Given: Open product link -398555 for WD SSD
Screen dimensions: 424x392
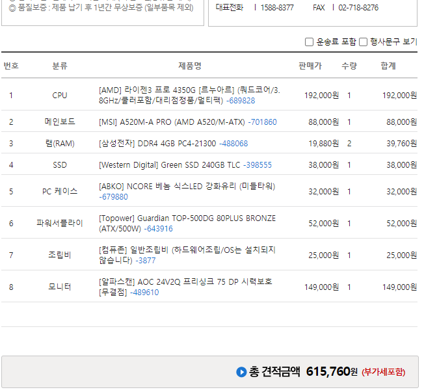Looking at the screenshot, I should [258, 165].
